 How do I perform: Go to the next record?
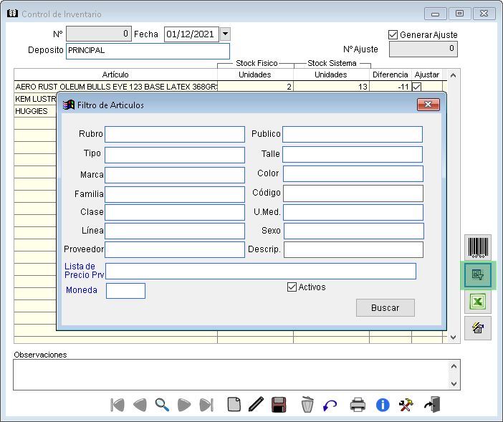184,405
